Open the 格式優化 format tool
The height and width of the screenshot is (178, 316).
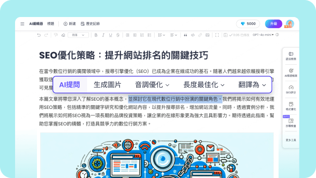point(291,107)
